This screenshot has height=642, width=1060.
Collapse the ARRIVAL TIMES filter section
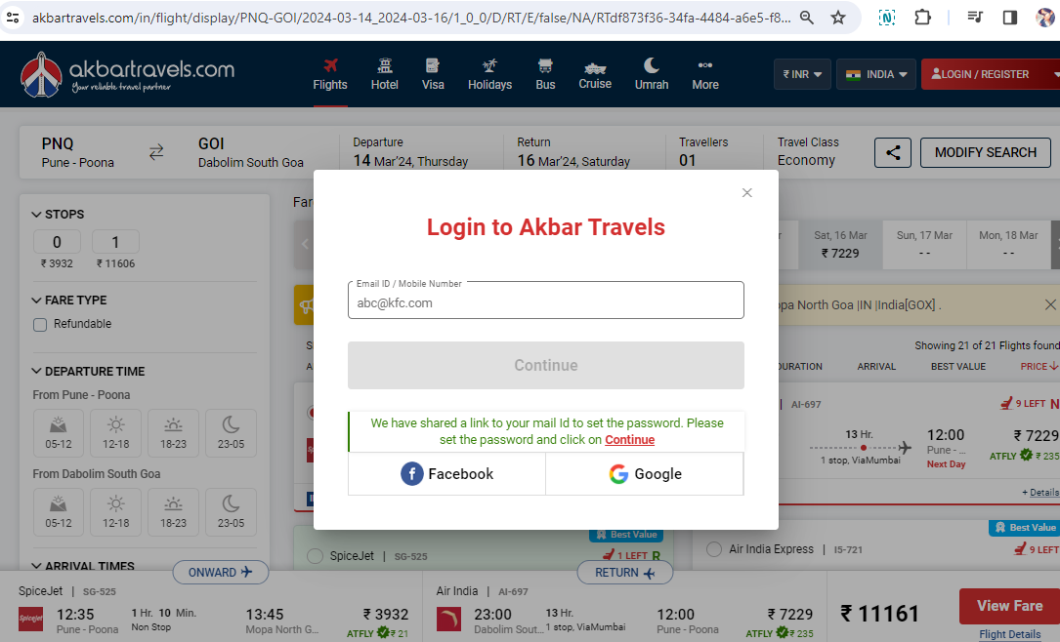[82, 566]
